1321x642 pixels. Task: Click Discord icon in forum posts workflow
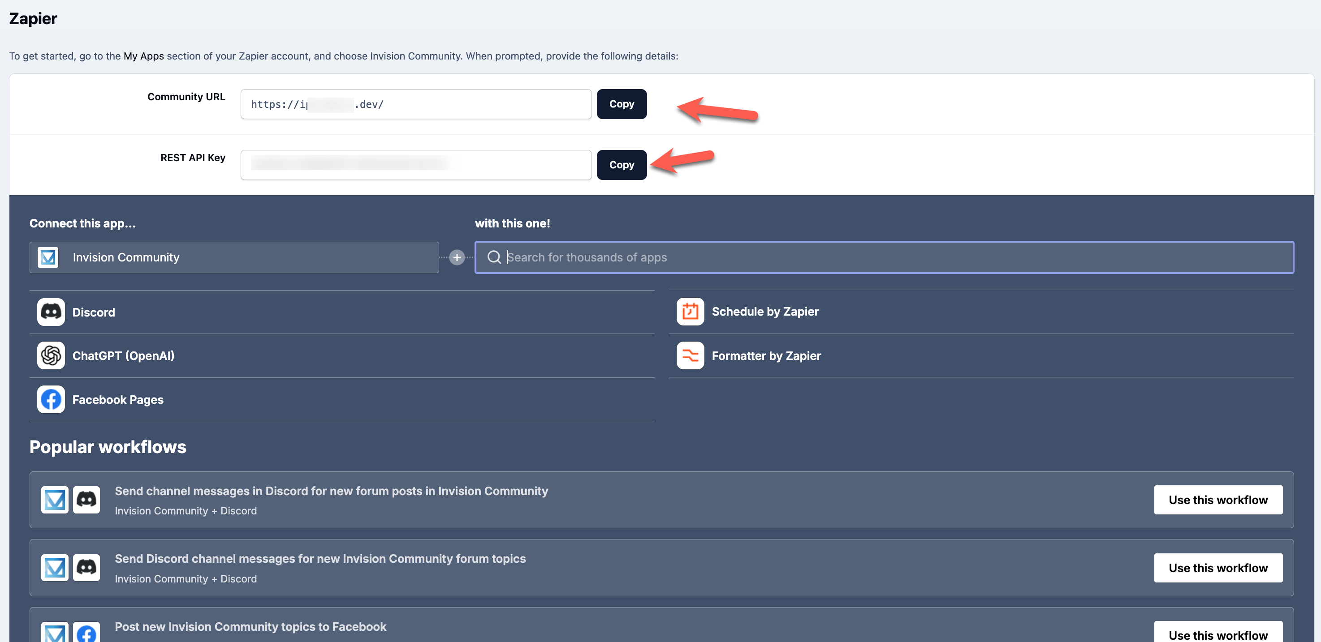coord(86,500)
